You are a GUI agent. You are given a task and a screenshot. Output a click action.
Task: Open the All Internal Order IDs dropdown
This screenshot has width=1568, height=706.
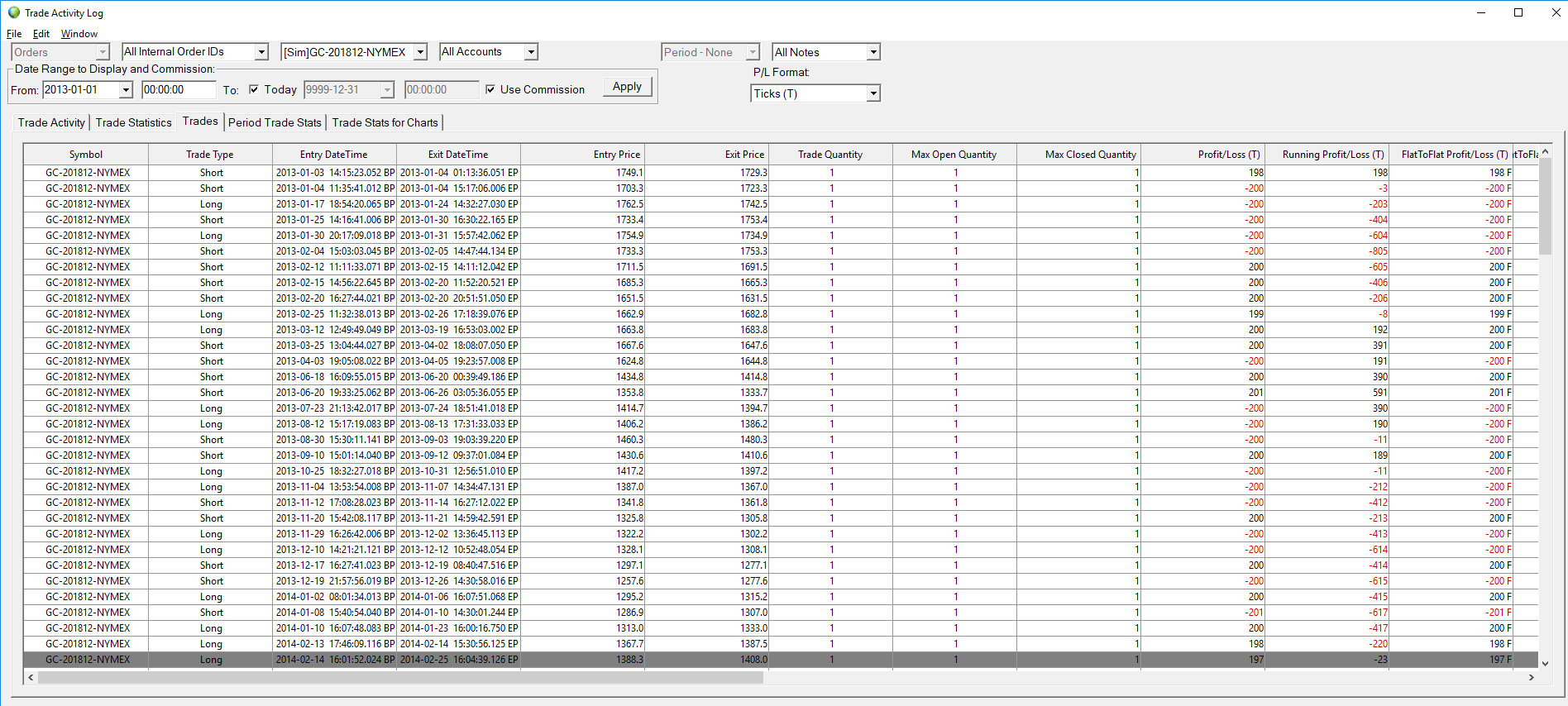(195, 52)
